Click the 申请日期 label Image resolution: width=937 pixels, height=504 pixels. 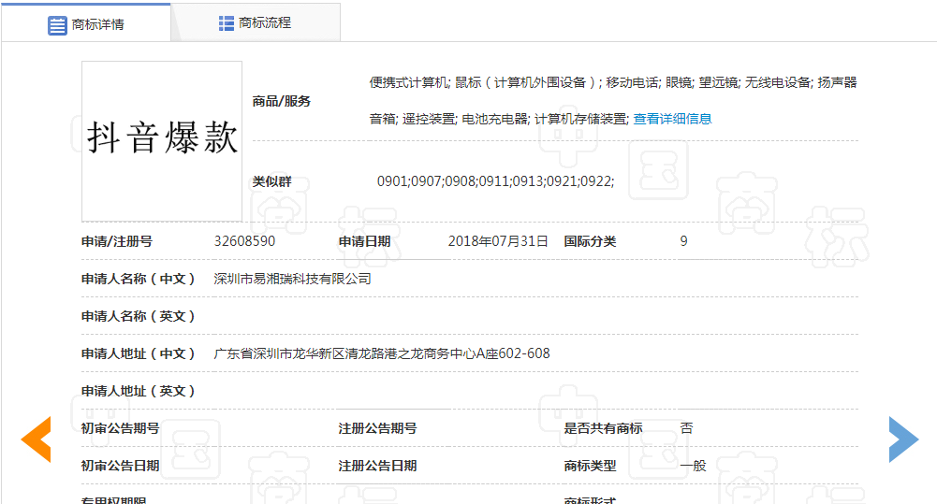tap(364, 241)
